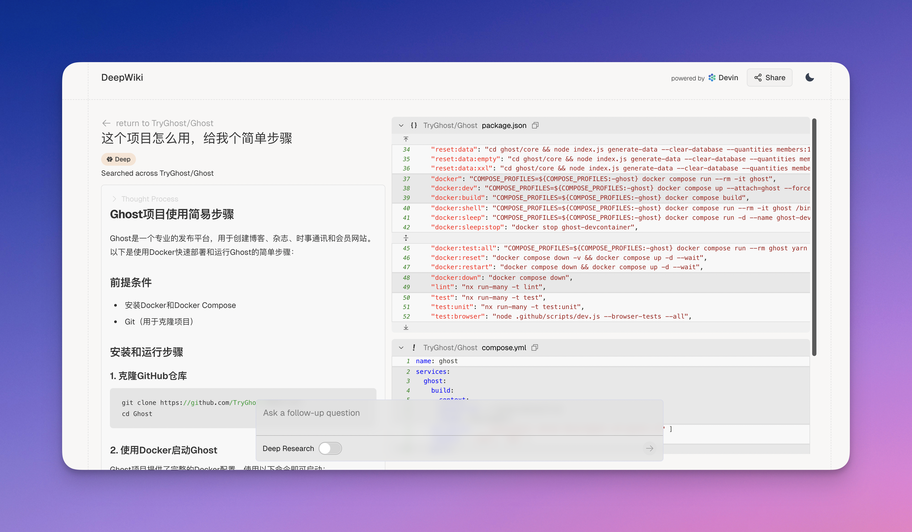912x532 pixels.
Task: Click the right panel vertical scrollbar
Action: 814,237
